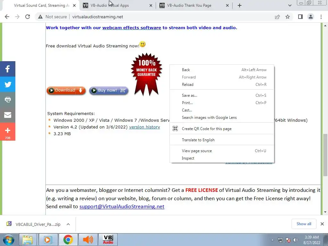The image size is (328, 246).
Task: Click the QR code icon in context menu
Action: tap(175, 129)
